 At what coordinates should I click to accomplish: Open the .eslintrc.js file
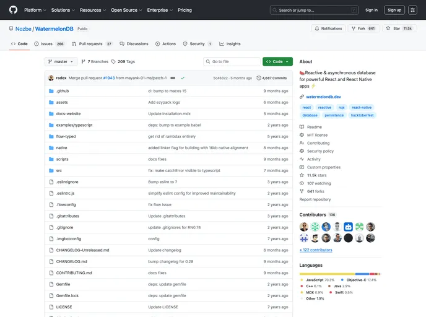(65, 193)
